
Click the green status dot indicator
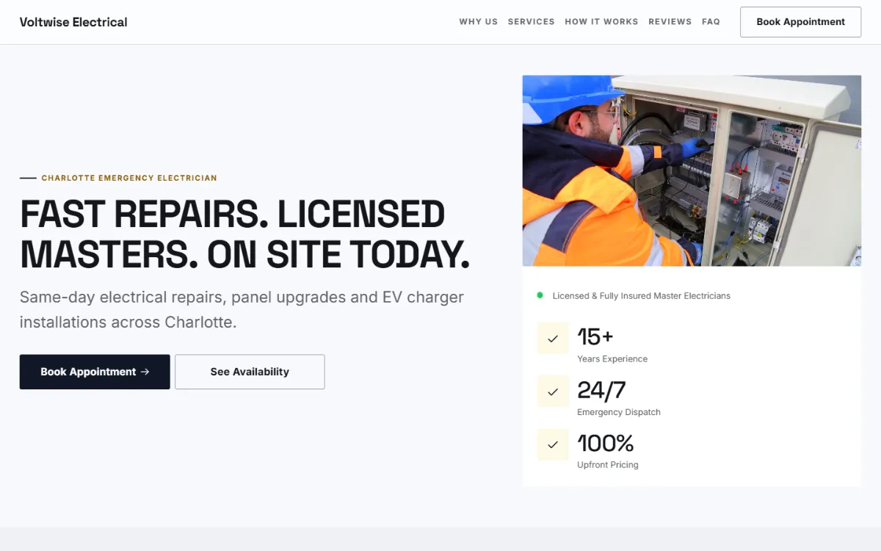(540, 295)
